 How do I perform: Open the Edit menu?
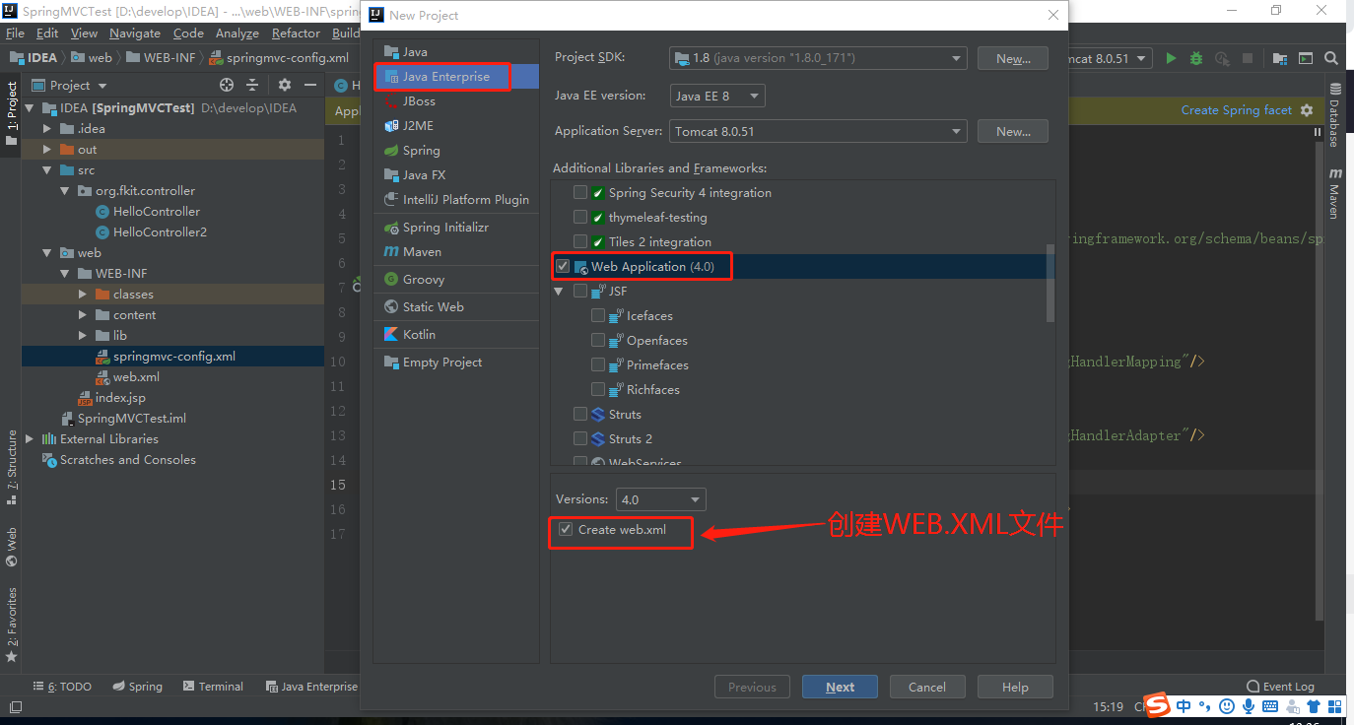click(x=47, y=33)
